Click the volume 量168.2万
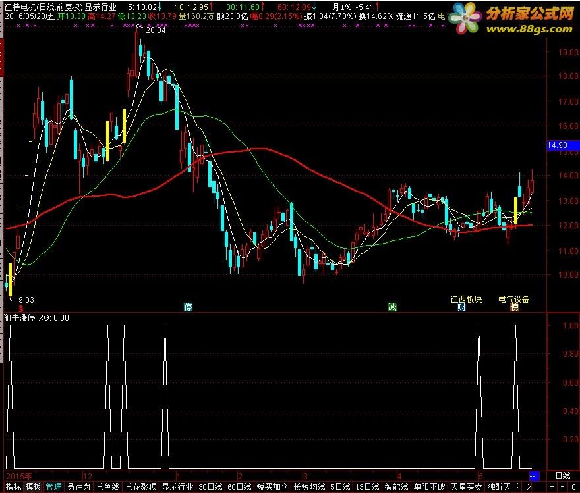580x493 pixels. (196, 16)
